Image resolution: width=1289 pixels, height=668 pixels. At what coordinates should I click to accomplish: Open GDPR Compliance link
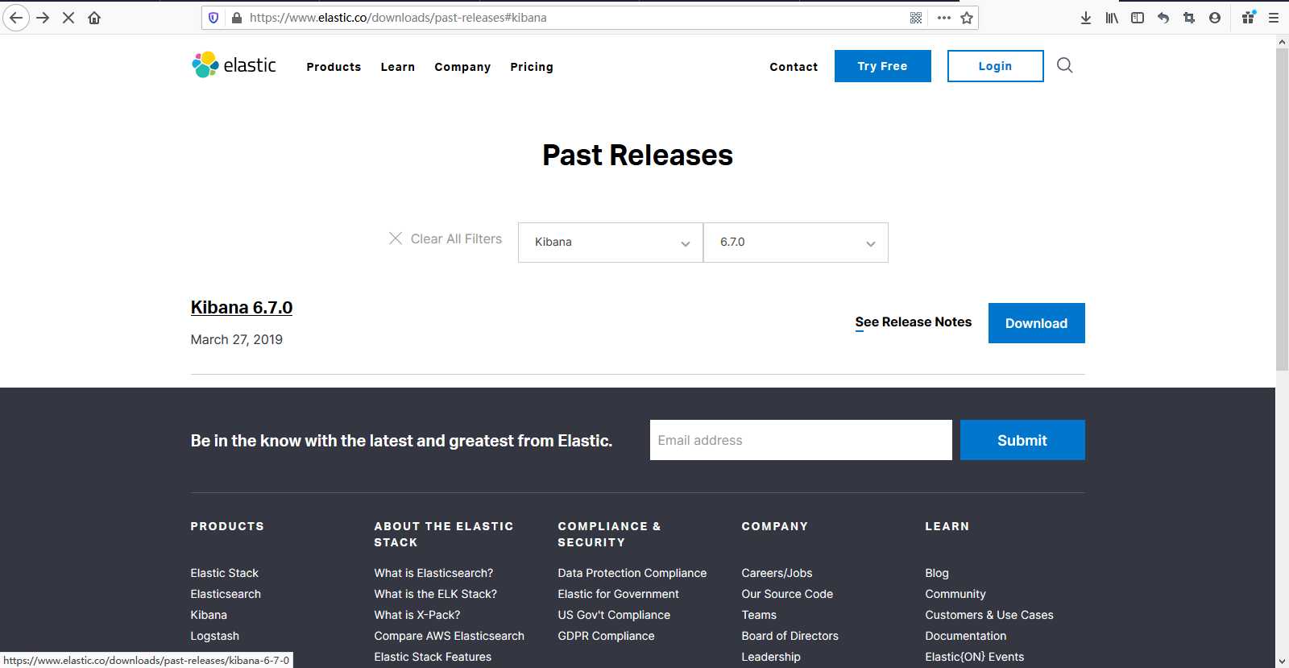click(x=607, y=636)
